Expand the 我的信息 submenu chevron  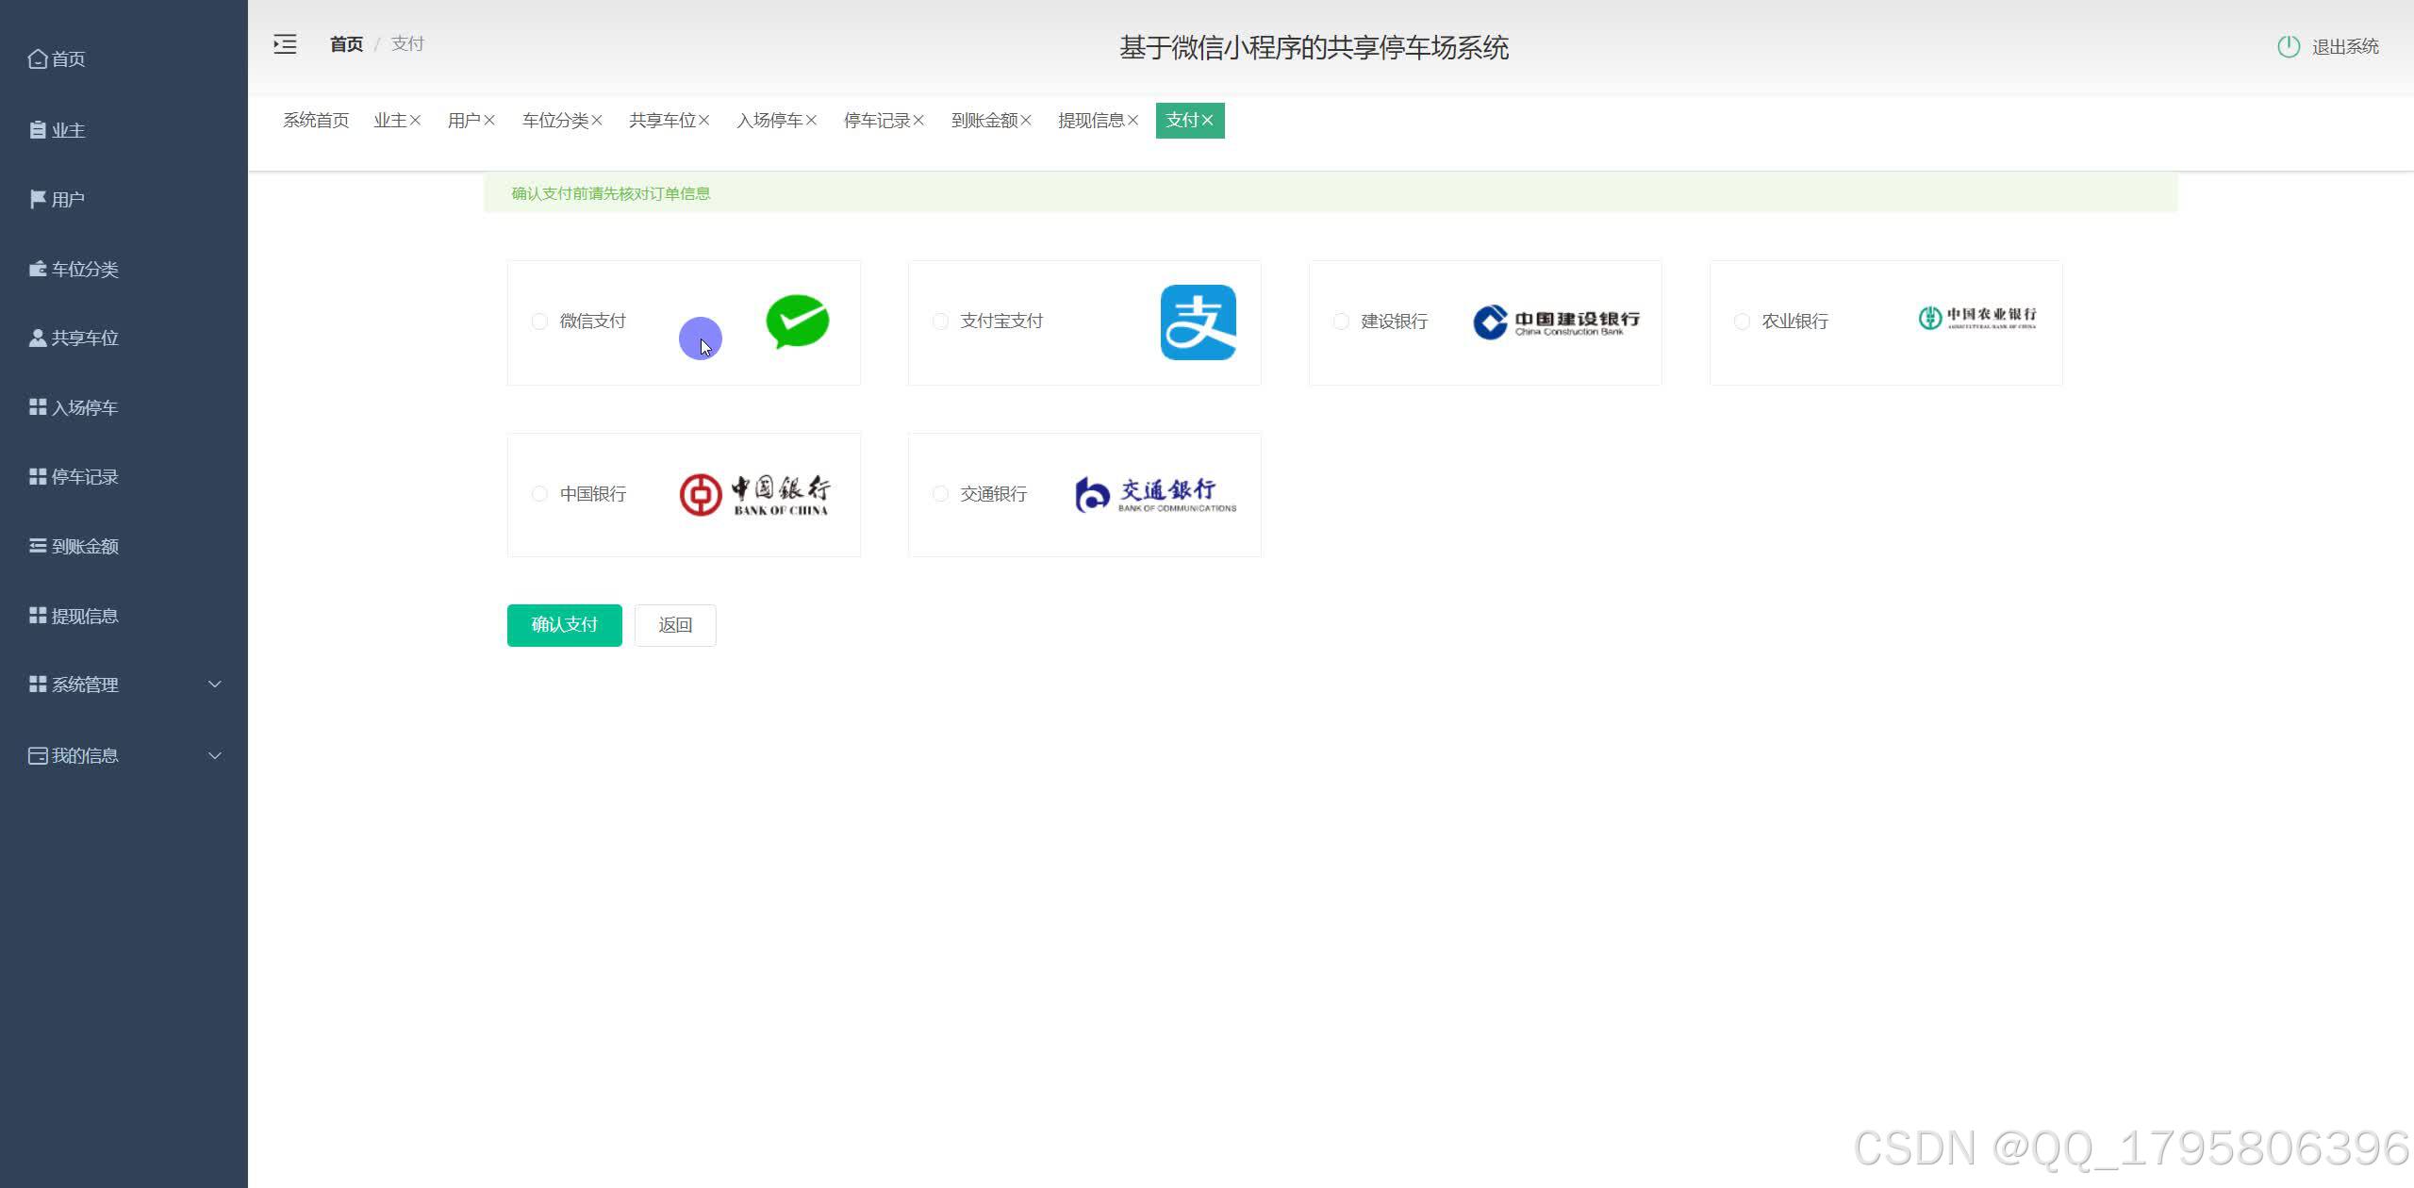coord(215,756)
